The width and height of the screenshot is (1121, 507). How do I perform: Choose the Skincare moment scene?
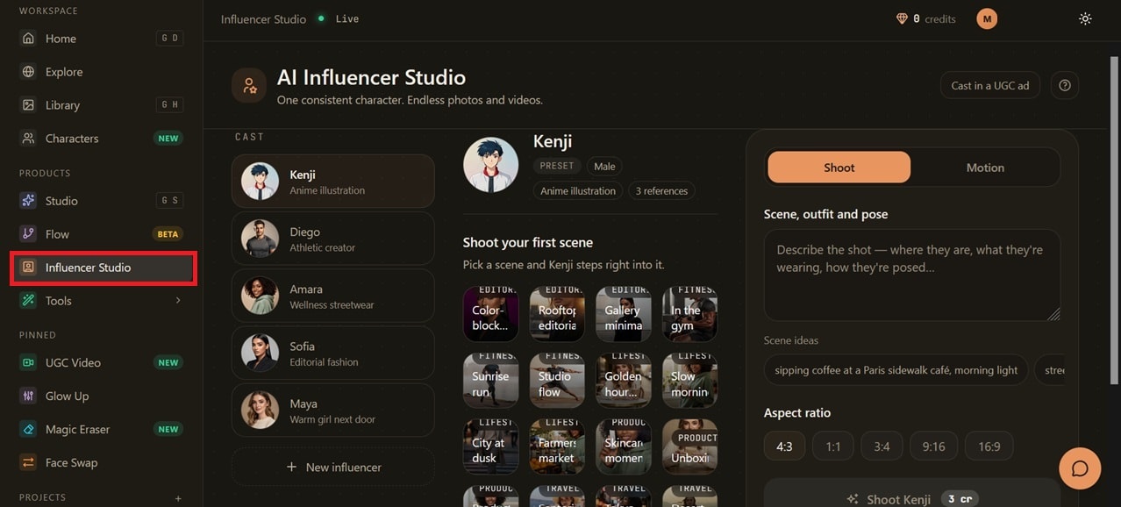(623, 447)
